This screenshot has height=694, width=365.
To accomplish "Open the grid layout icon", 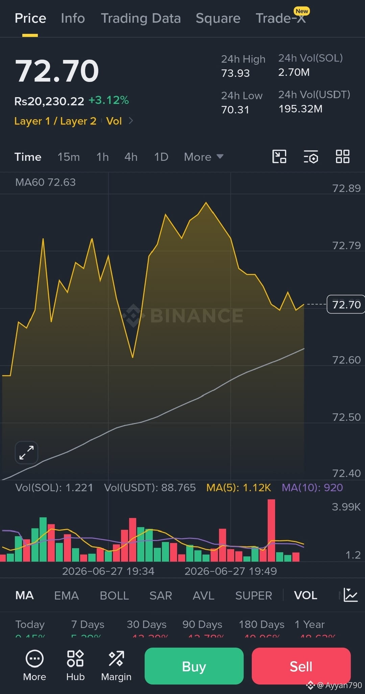I will (x=342, y=157).
